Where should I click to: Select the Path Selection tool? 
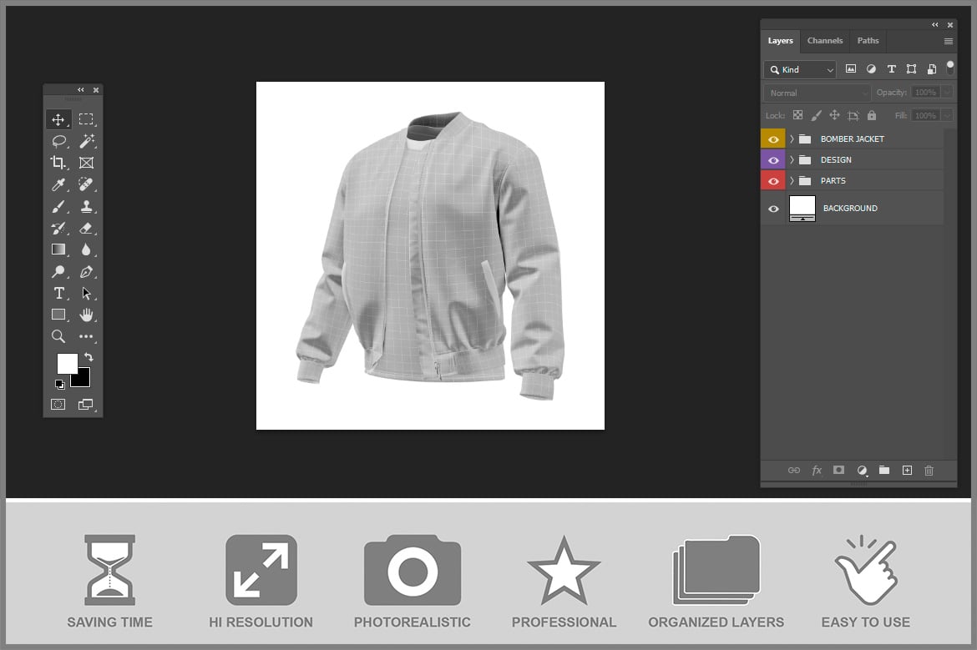point(86,293)
